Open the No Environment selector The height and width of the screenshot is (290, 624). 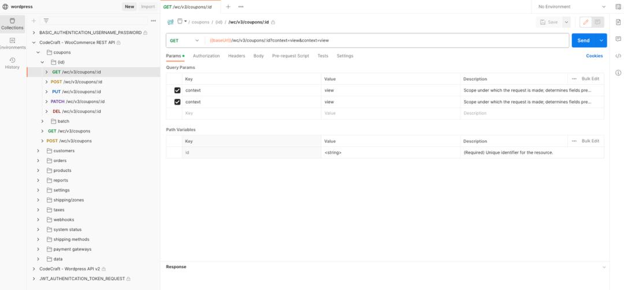click(x=571, y=7)
